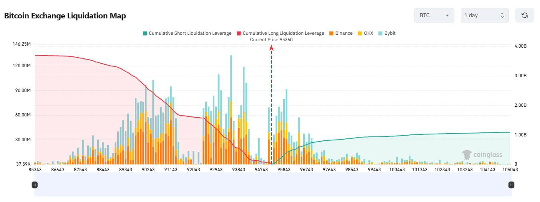Toggle Cumulative Long Liquidation Leverage legend
This screenshot has width=540, height=202.
pyautogui.click(x=280, y=33)
